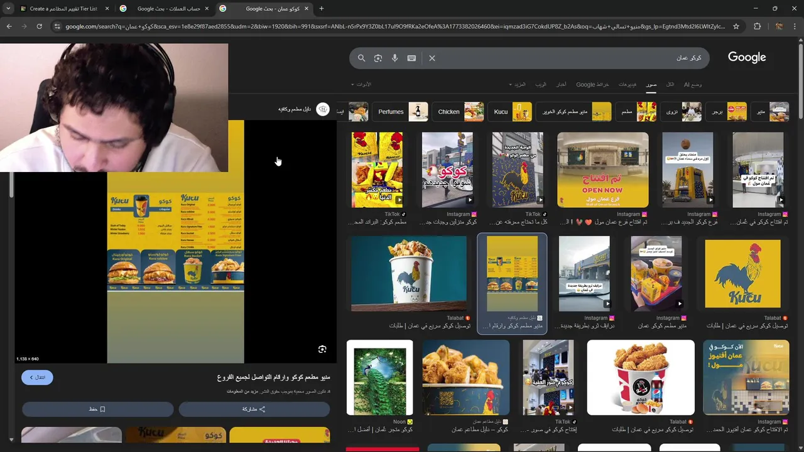Open on-screen keyboard icon in search box
This screenshot has height=452, width=804.
coord(411,58)
